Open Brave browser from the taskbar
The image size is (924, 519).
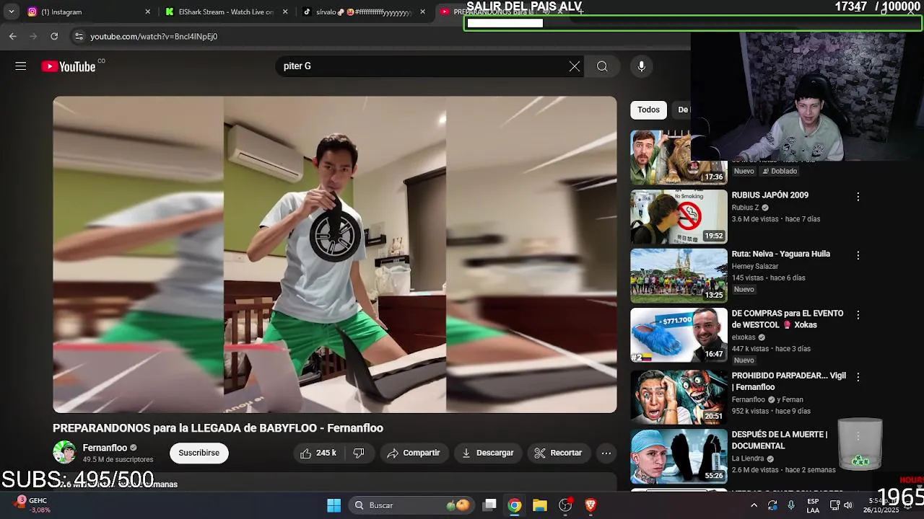pyautogui.click(x=590, y=505)
